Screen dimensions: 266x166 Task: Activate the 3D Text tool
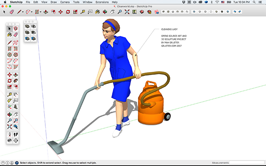pos(16,107)
